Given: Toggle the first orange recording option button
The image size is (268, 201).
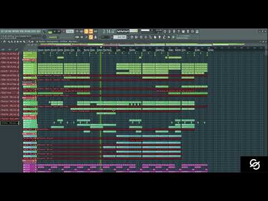Looking at the screenshot, I should (86, 31).
